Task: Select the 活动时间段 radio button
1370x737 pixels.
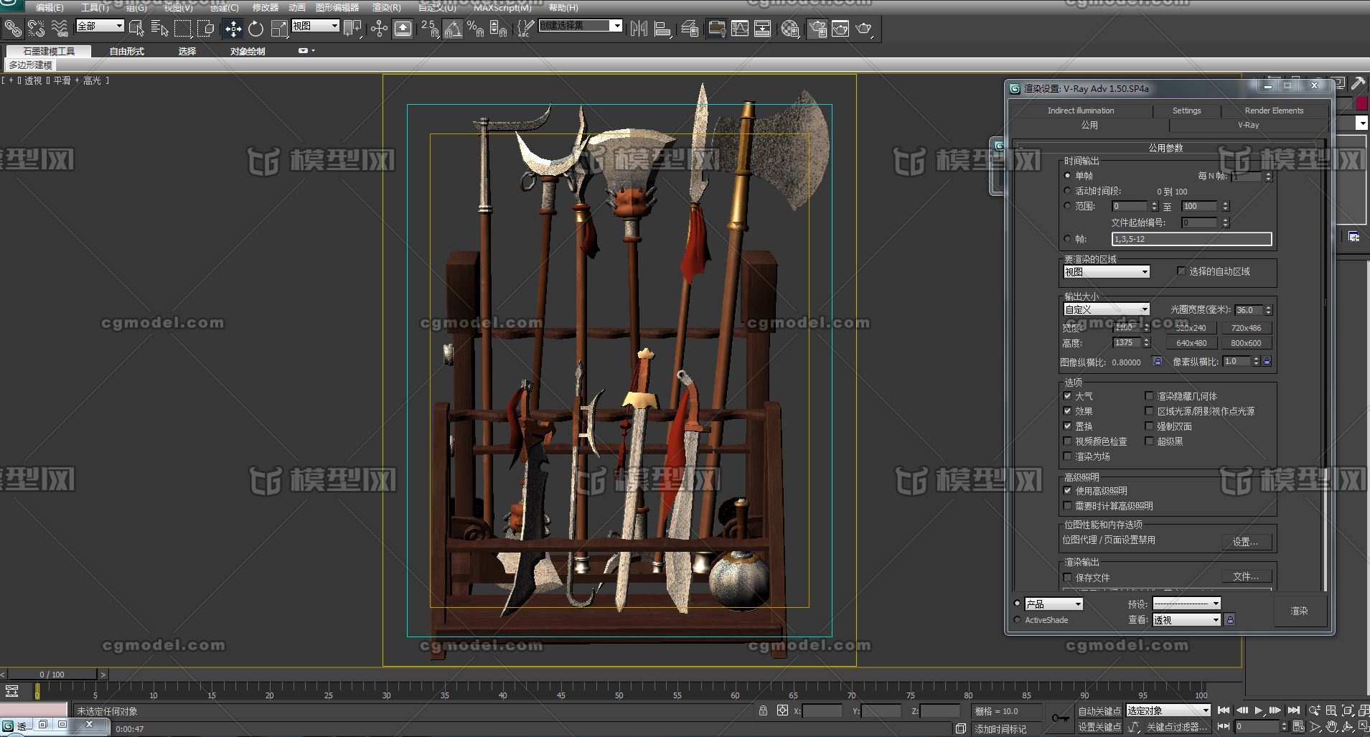Action: [x=1068, y=191]
